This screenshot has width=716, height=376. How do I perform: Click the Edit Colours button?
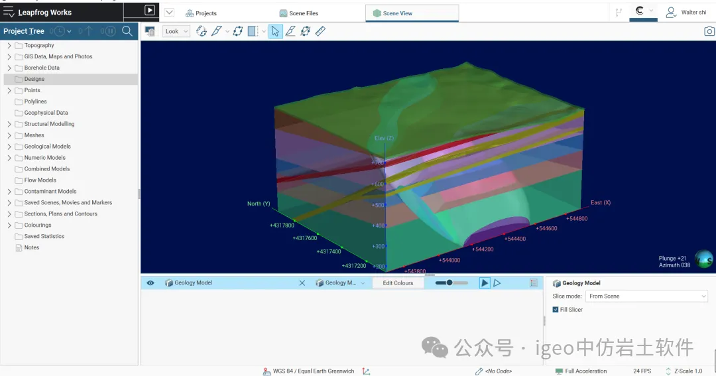[x=398, y=282]
